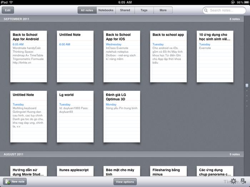Tap the Wi-Fi status icon
Viewport: 250px width, 187px height.
pyautogui.click(x=11, y=2)
